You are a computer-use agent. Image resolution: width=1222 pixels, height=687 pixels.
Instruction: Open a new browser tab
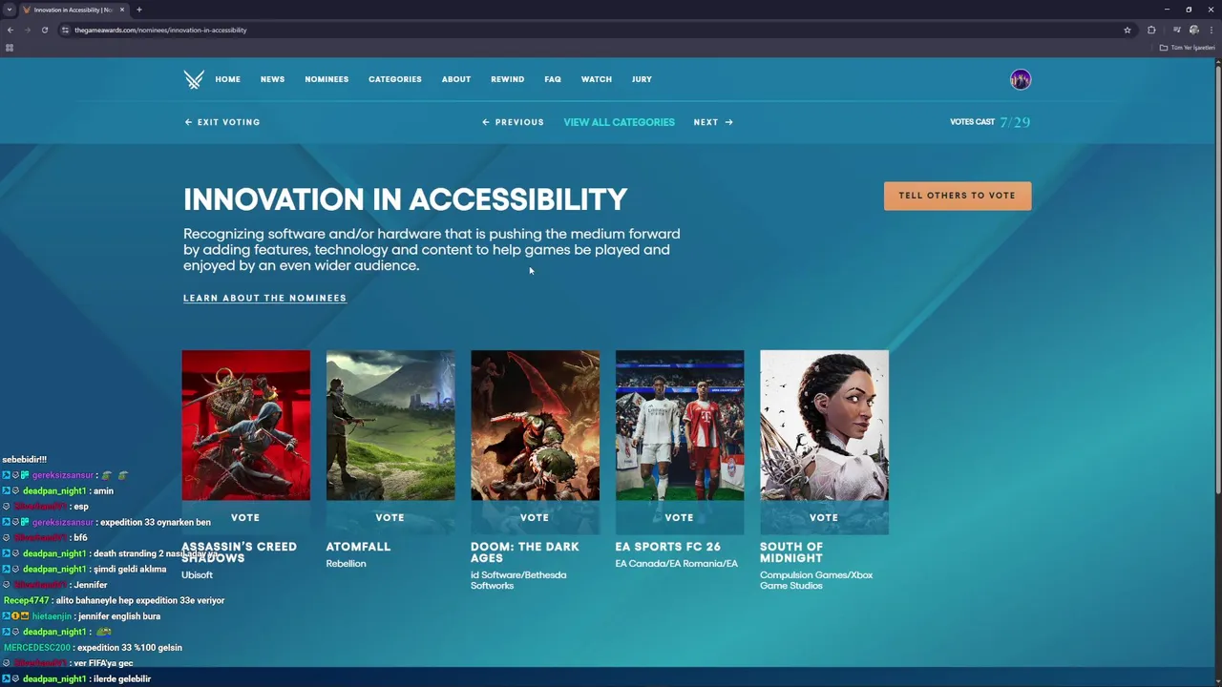[139, 10]
